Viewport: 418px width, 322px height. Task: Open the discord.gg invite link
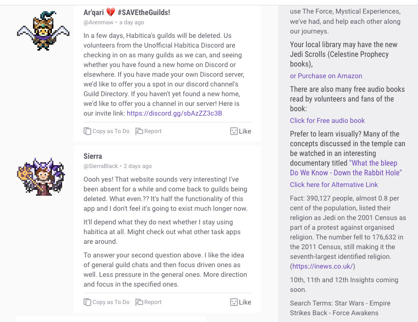click(174, 113)
